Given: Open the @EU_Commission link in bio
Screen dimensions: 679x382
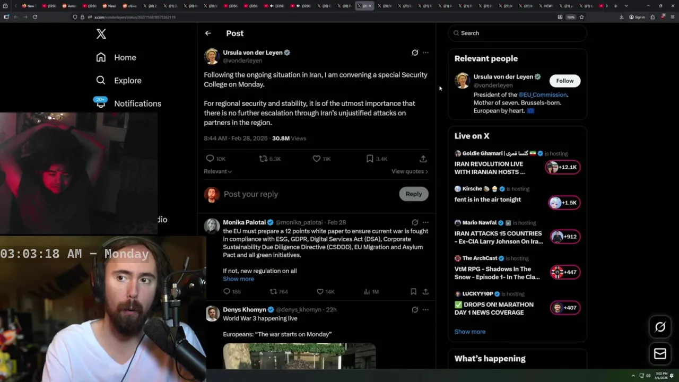Looking at the screenshot, I should click(x=542, y=94).
